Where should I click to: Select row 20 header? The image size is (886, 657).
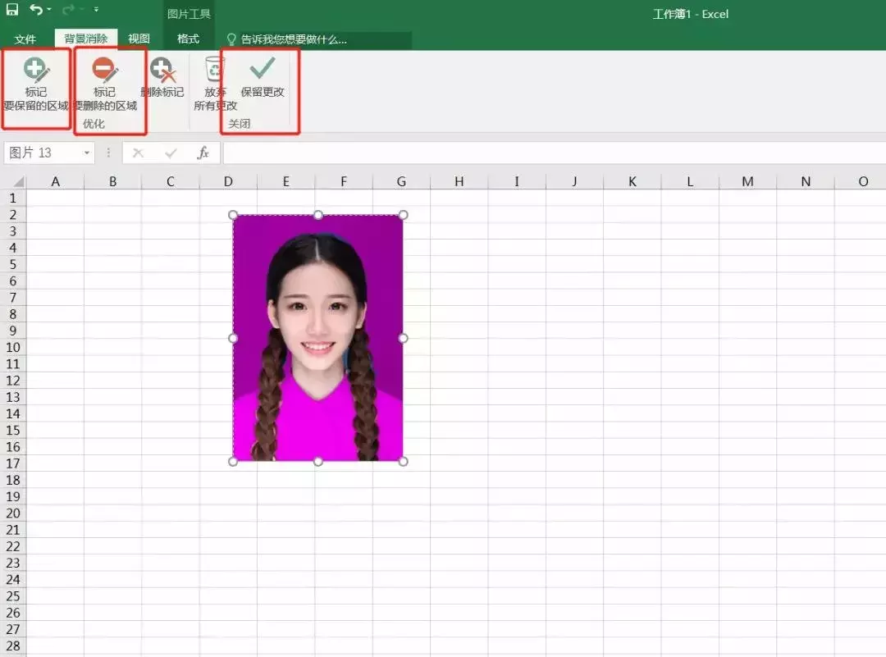click(13, 513)
